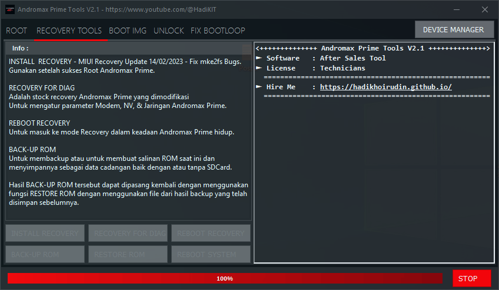This screenshot has width=499, height=290.
Task: Click the RESTORE ROM button
Action: tap(128, 254)
